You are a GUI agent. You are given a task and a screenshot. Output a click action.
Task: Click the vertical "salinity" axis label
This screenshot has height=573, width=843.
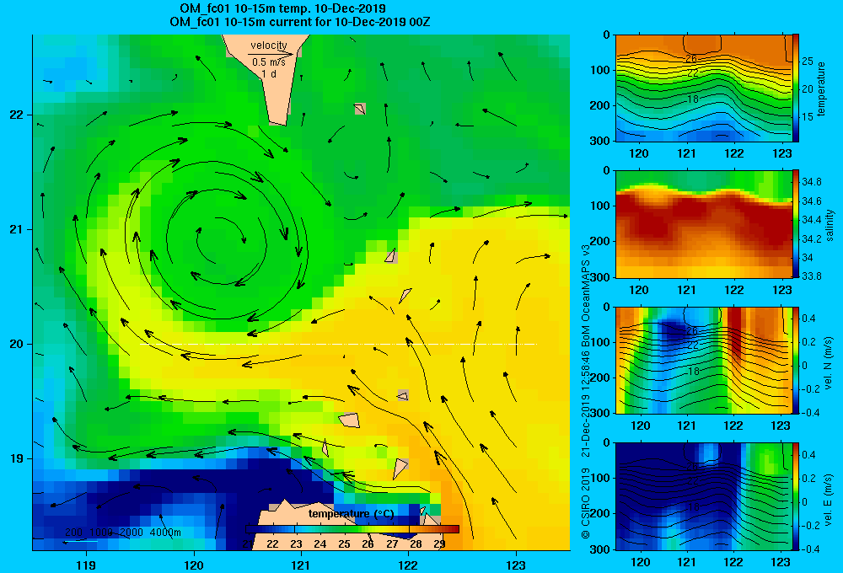pyautogui.click(x=830, y=225)
